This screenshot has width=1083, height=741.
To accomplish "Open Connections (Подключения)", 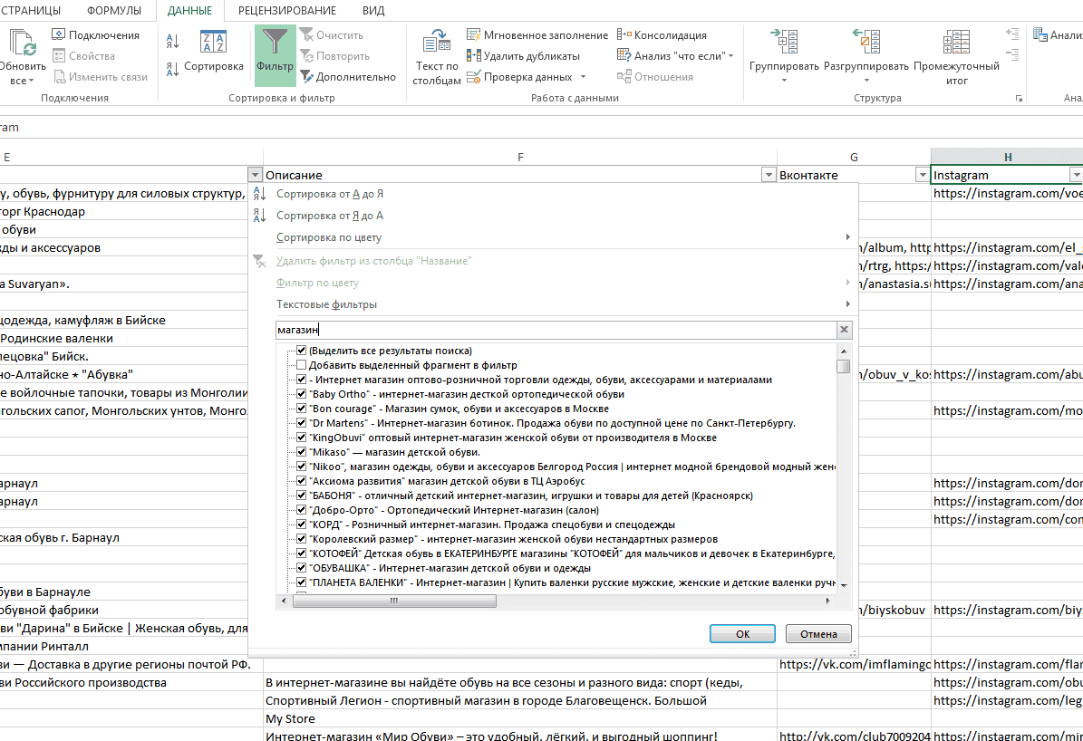I will (x=96, y=35).
